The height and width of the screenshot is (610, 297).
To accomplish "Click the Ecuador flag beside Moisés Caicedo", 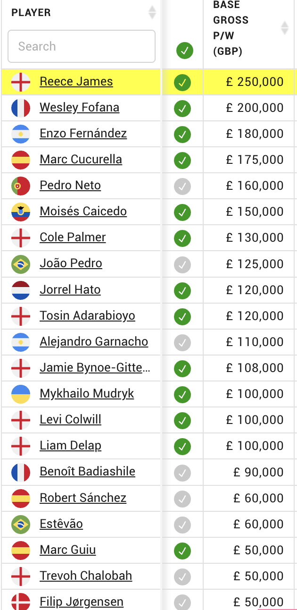I will click(x=21, y=212).
